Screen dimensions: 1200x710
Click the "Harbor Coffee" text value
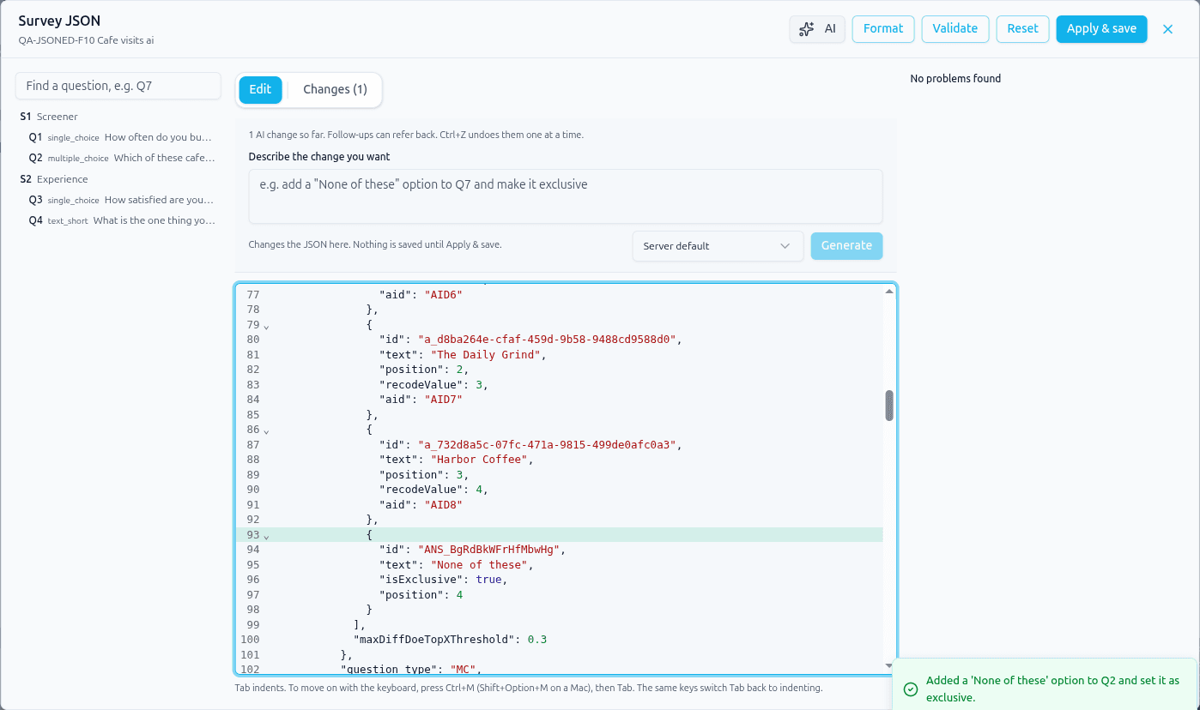click(479, 460)
